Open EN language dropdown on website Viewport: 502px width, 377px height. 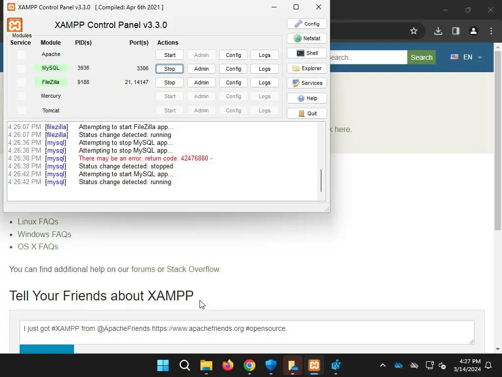467,57
